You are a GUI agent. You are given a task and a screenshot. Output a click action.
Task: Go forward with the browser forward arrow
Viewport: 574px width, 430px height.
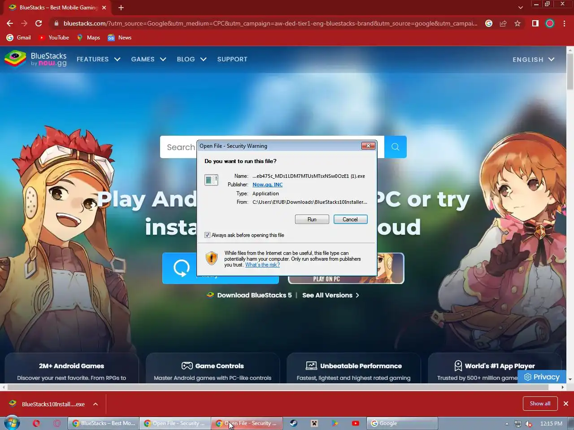click(24, 23)
